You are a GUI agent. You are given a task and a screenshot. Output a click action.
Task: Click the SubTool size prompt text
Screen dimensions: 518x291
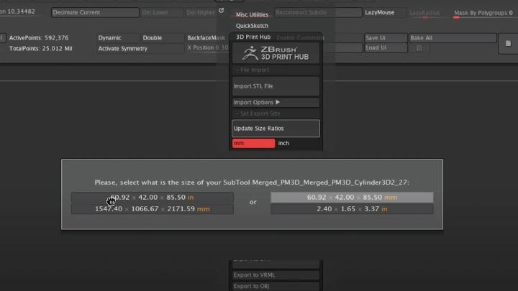click(252, 183)
